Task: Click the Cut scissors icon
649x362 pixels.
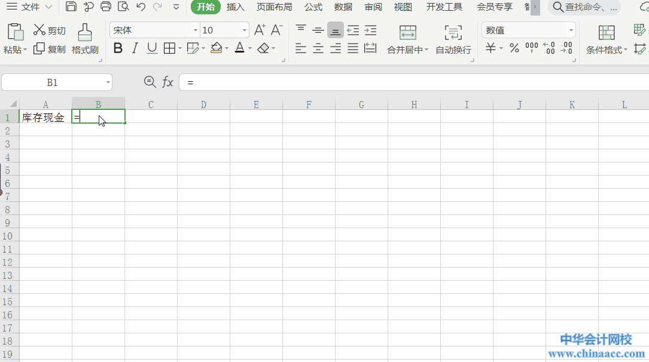Action: (39, 30)
